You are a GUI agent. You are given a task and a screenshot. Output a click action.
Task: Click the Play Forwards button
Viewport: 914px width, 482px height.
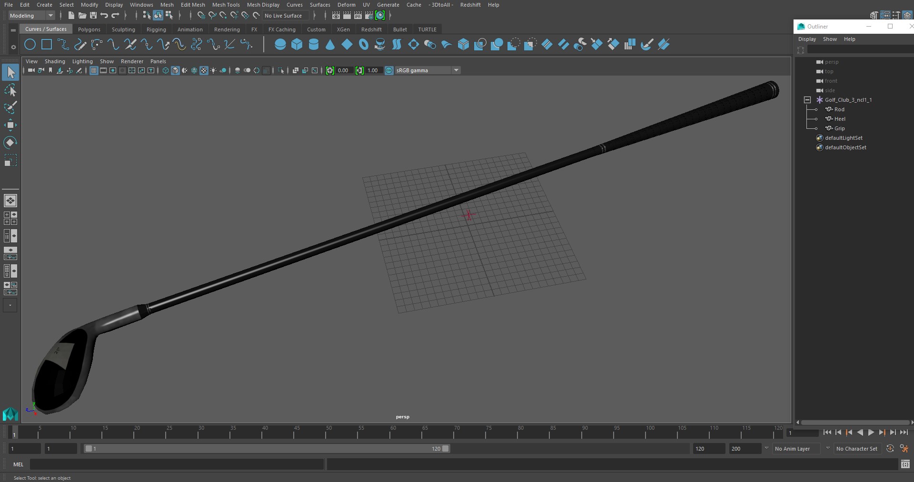[871, 433]
